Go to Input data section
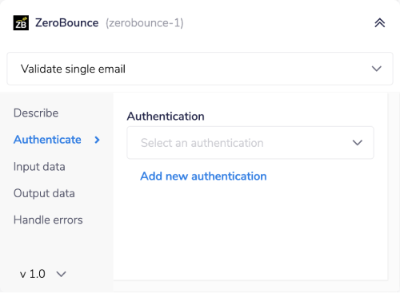This screenshot has height=293, width=400. point(39,167)
